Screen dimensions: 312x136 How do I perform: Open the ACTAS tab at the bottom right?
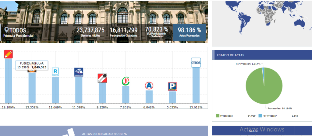[x=253, y=131]
